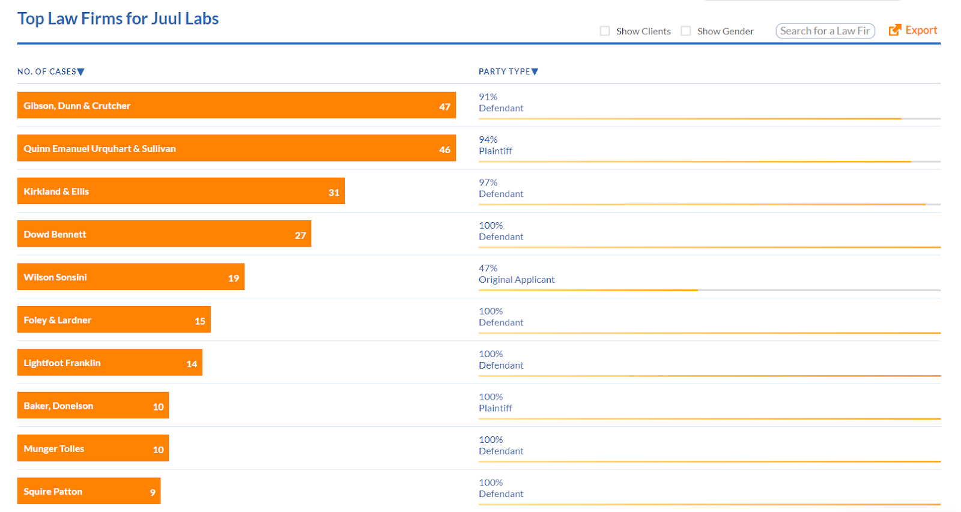Screen dimensions: 961x512
Task: Open the Dowd Bennett bar
Action: 164,233
